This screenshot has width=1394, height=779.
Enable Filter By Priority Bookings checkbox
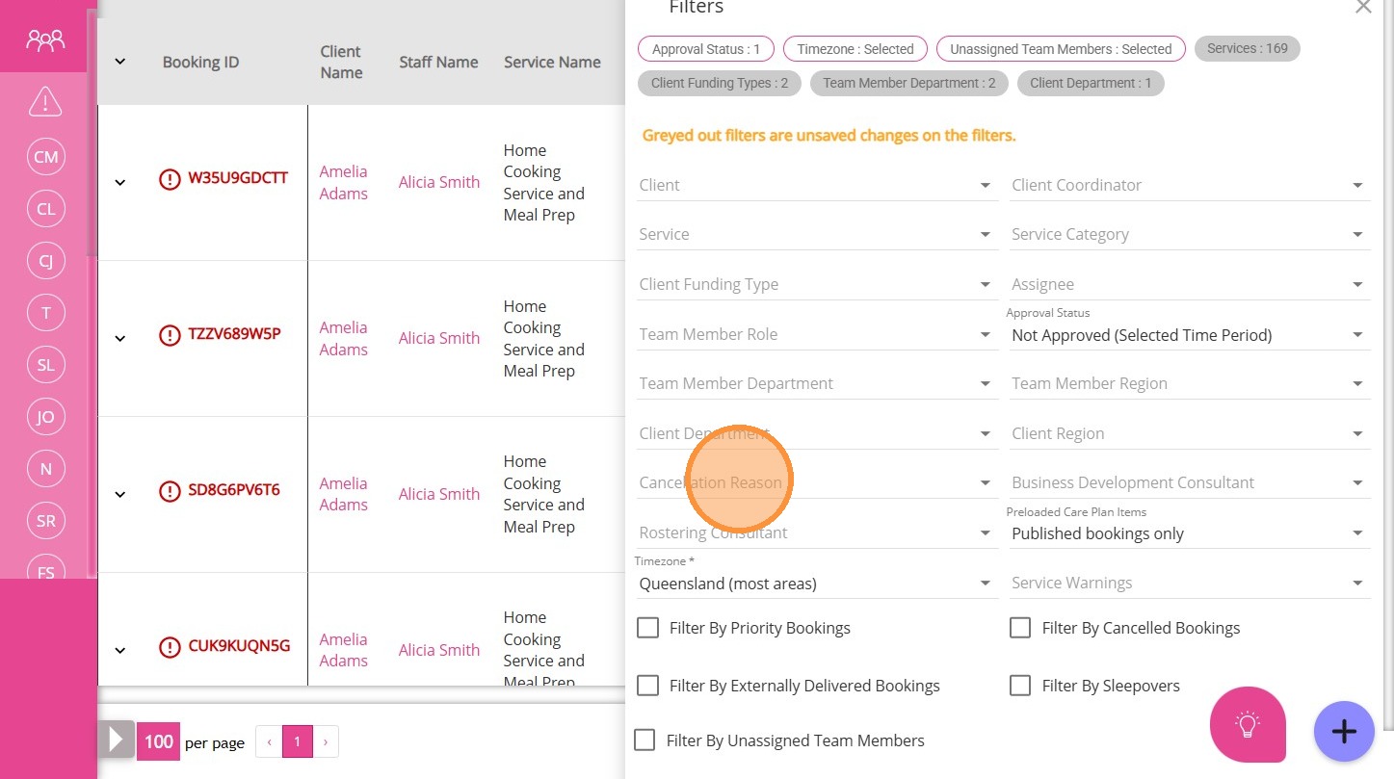(x=648, y=629)
